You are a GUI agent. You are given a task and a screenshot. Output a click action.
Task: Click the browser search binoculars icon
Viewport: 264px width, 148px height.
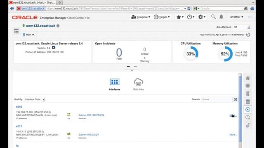246,8
